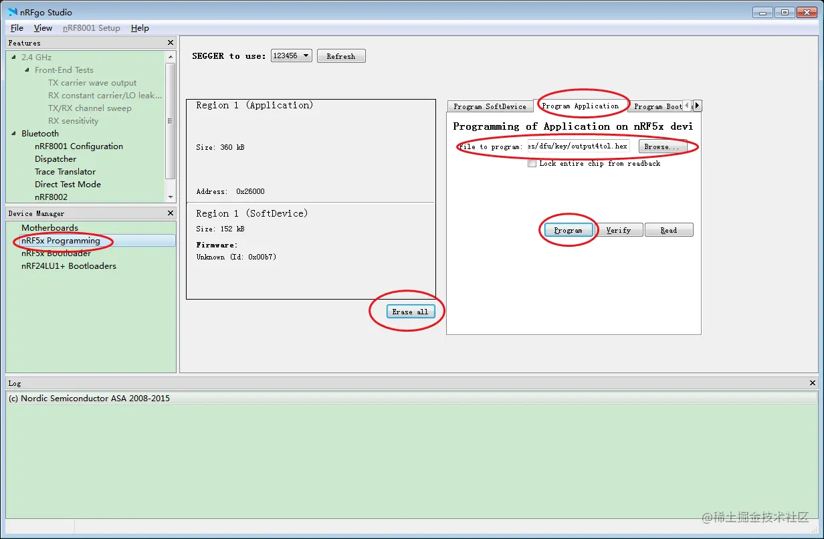Select nRF8002 in Features tree

coord(51,197)
